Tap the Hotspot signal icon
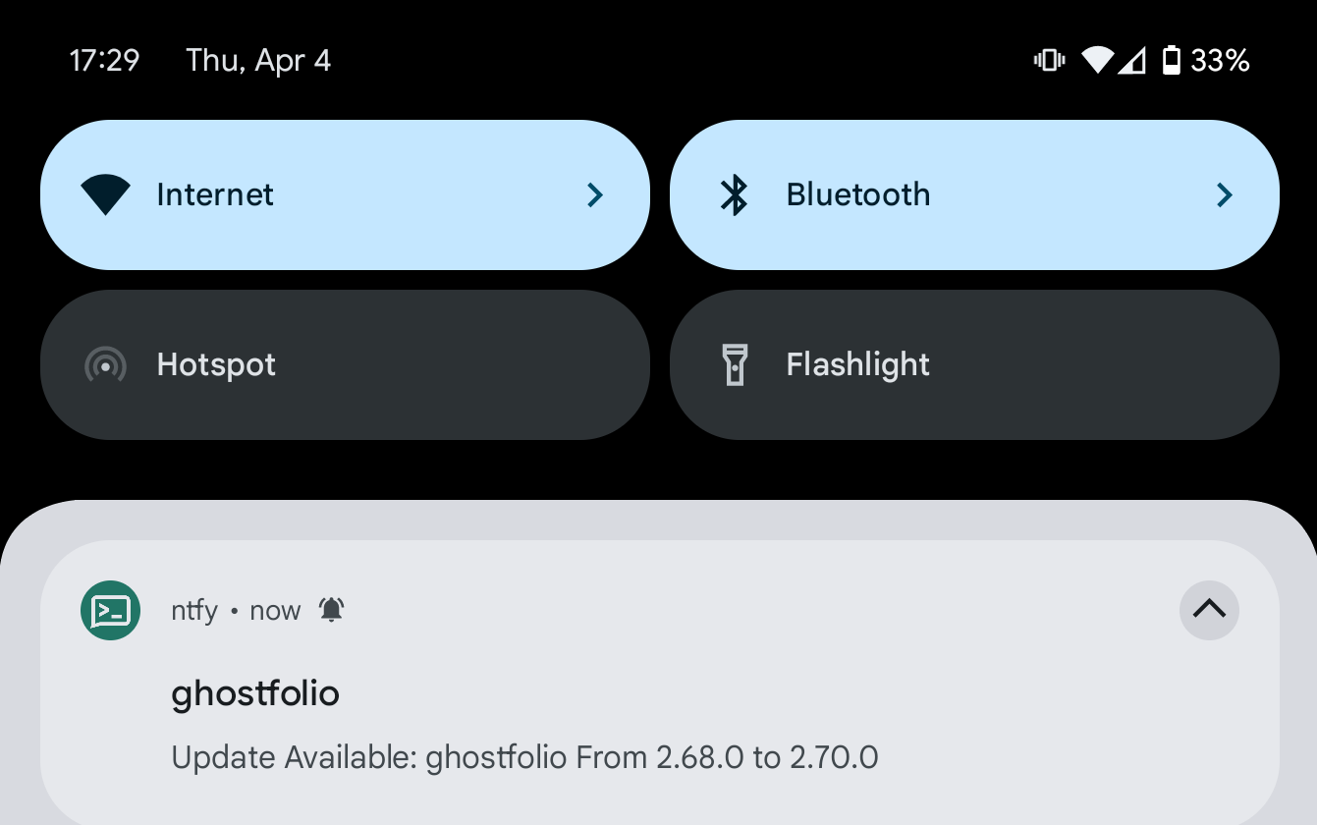 (106, 364)
